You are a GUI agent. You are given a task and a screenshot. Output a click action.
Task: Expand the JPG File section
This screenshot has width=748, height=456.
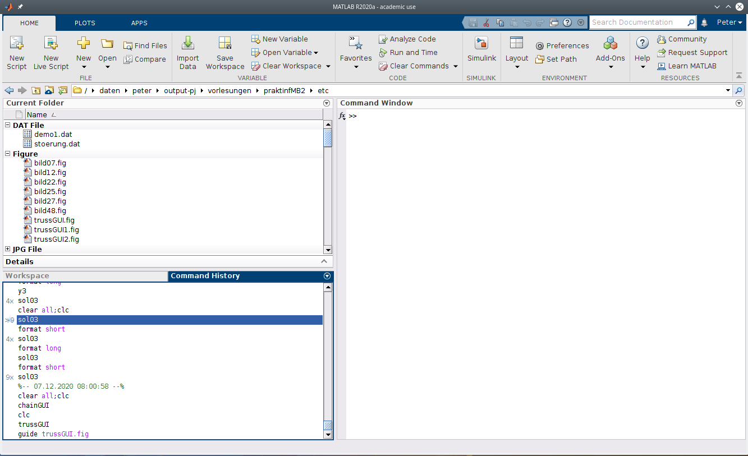(x=7, y=249)
